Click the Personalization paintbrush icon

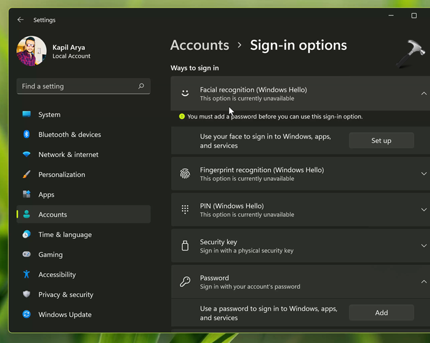[x=27, y=175]
